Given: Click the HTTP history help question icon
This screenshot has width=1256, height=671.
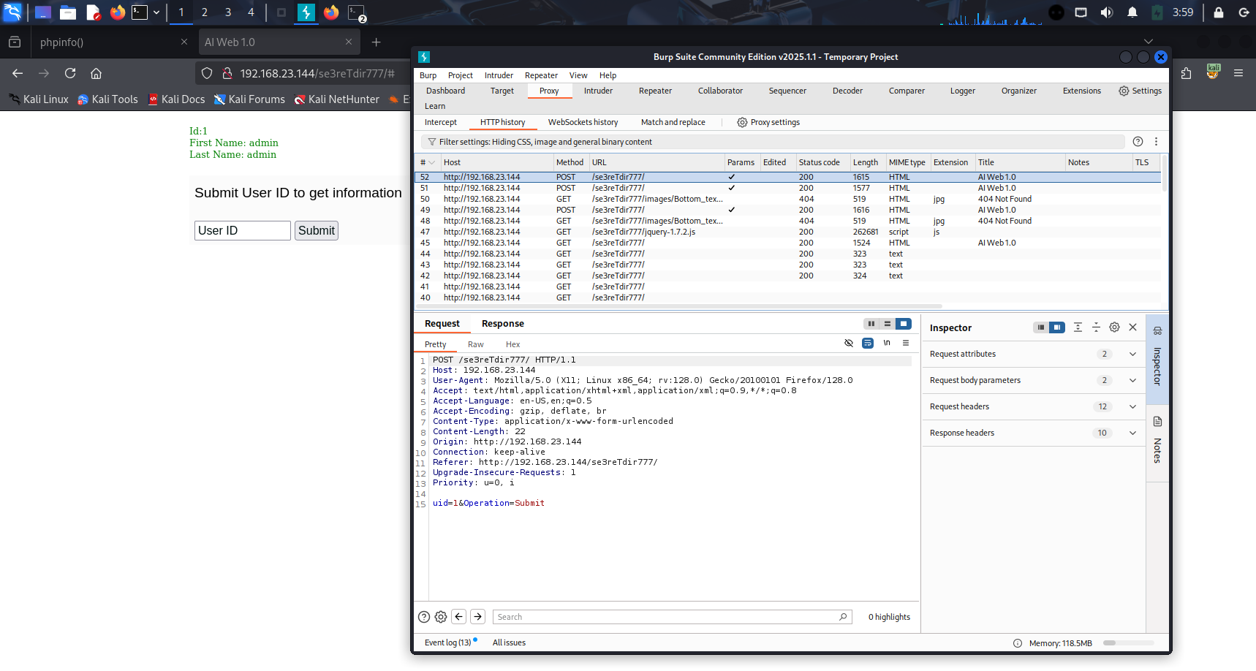Looking at the screenshot, I should pos(1138,142).
